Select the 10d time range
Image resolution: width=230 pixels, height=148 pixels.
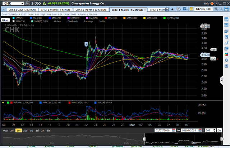click(25, 130)
